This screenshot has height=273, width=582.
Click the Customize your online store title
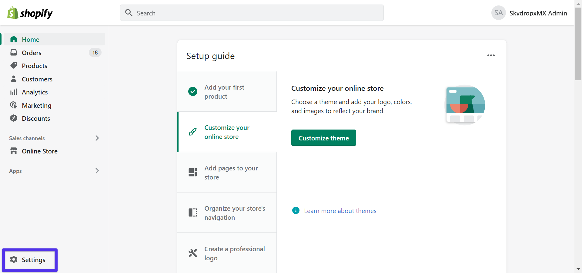pyautogui.click(x=337, y=88)
